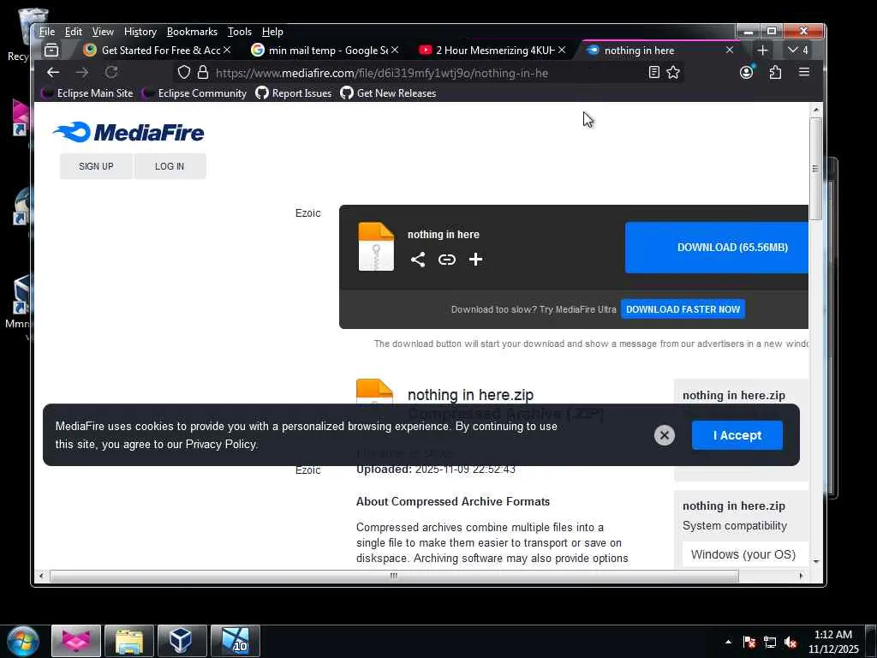
Task: Click the muted volume tray icon
Action: 790,643
